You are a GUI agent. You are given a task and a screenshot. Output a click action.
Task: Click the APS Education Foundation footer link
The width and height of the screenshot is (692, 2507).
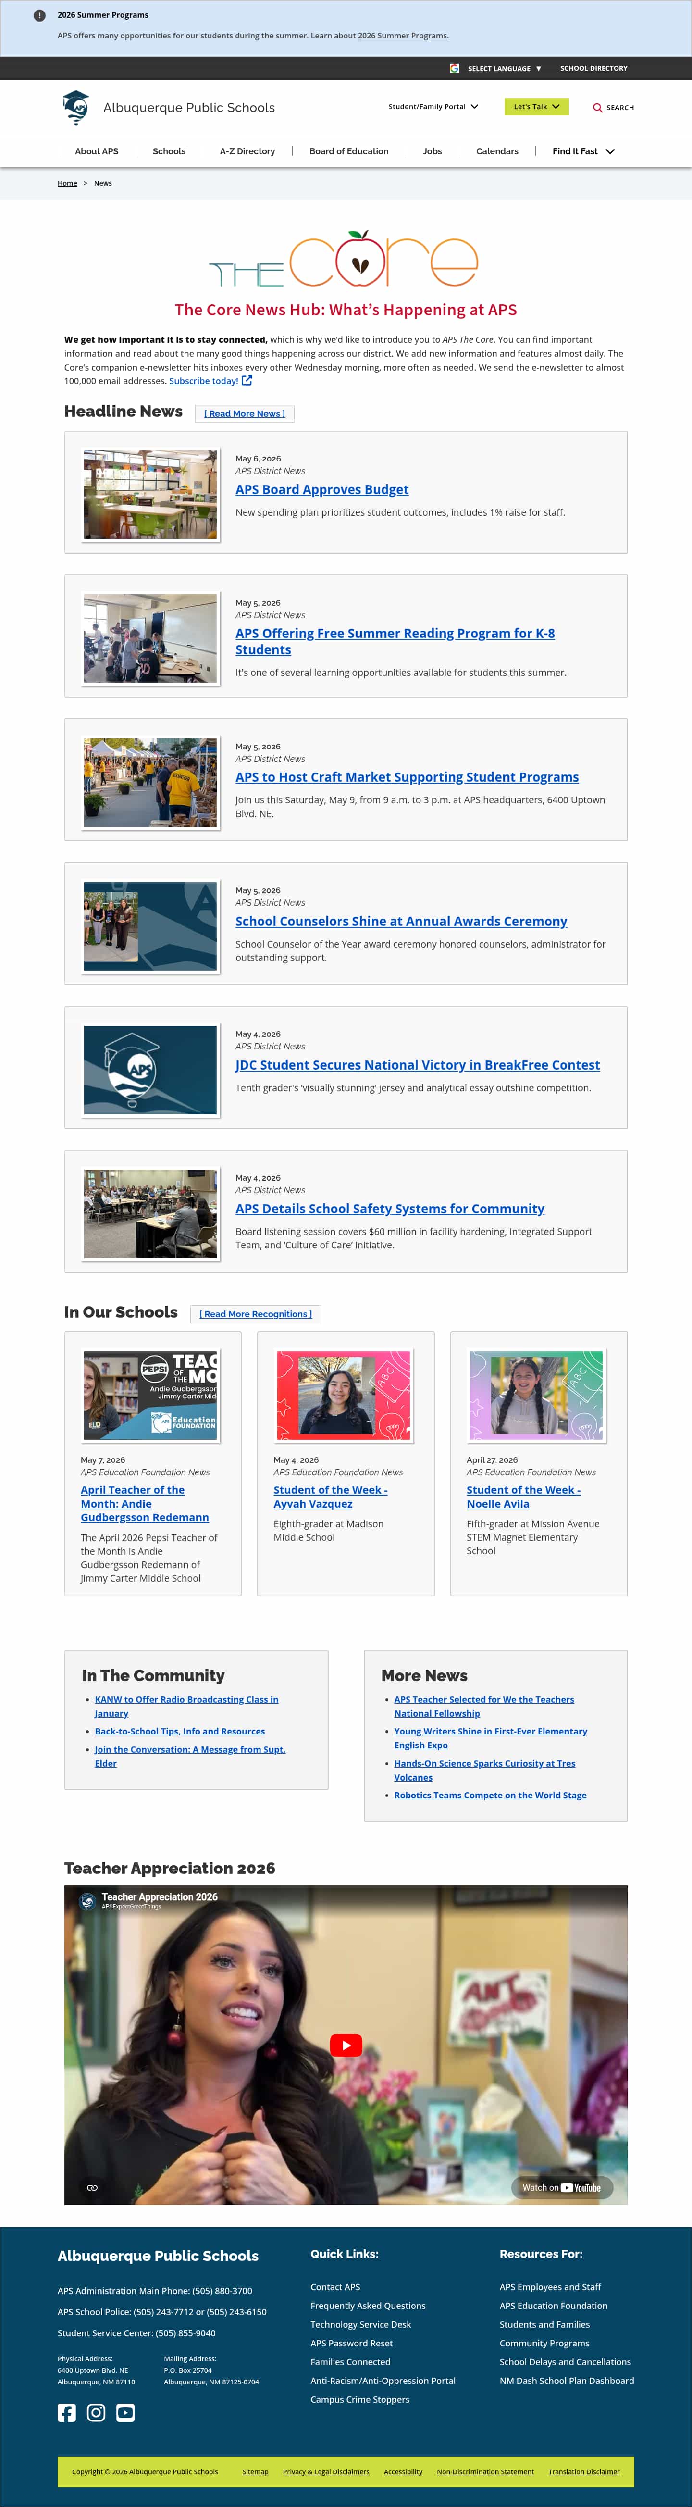(554, 2306)
